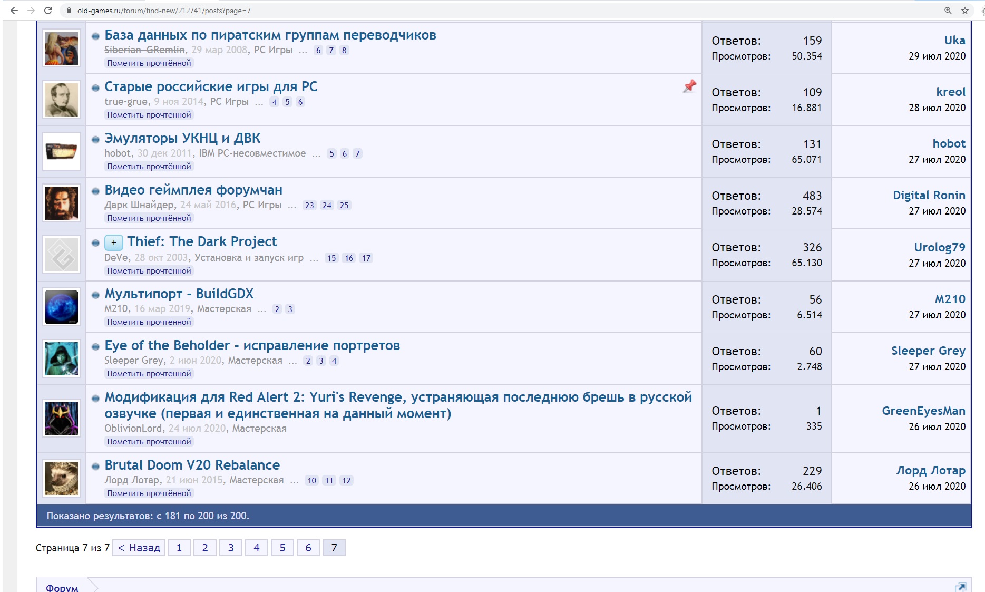Mark 'Мультипорт - BuildGDX' as read
The image size is (985, 592).
(149, 322)
